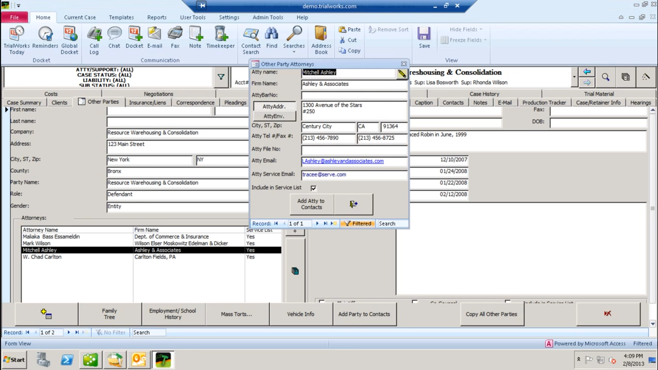
Task: Click the magnifying glass case search icon
Action: point(605,77)
